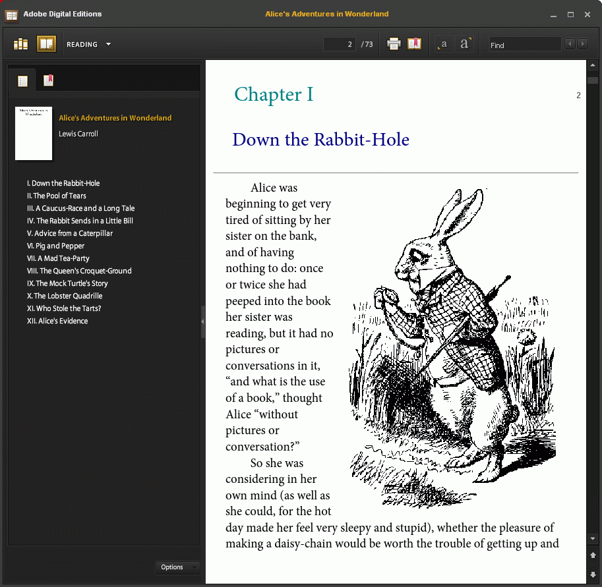Open the Table of Contents tab
Screen dimensions: 602x587
coord(22,81)
